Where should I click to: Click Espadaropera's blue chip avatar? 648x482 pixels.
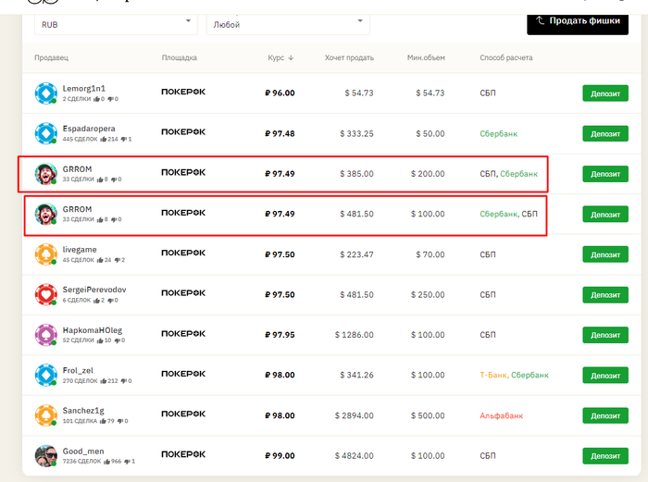(45, 133)
